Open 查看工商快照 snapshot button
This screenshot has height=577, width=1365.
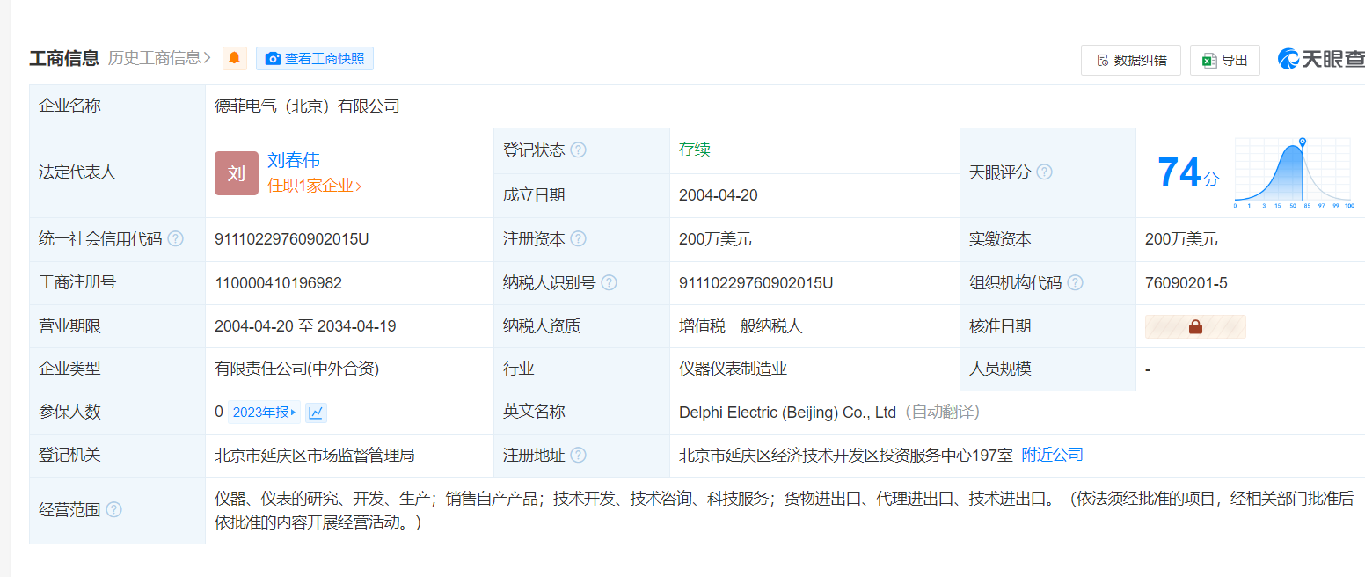[315, 59]
